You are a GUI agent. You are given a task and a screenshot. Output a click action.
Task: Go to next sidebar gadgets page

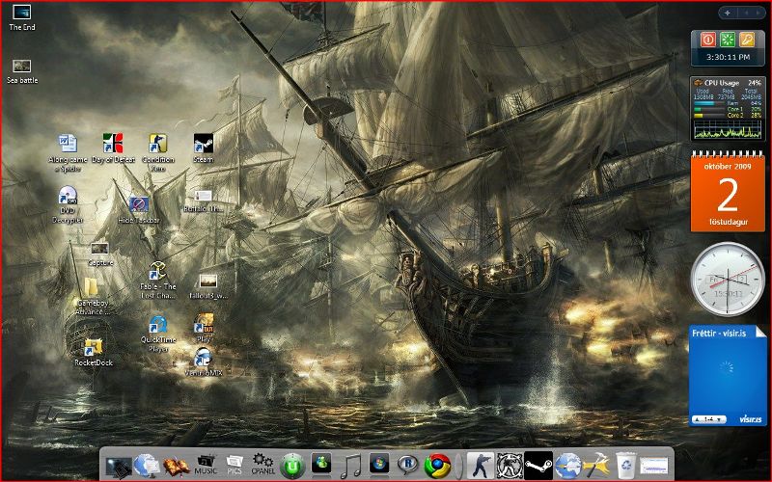coord(758,13)
